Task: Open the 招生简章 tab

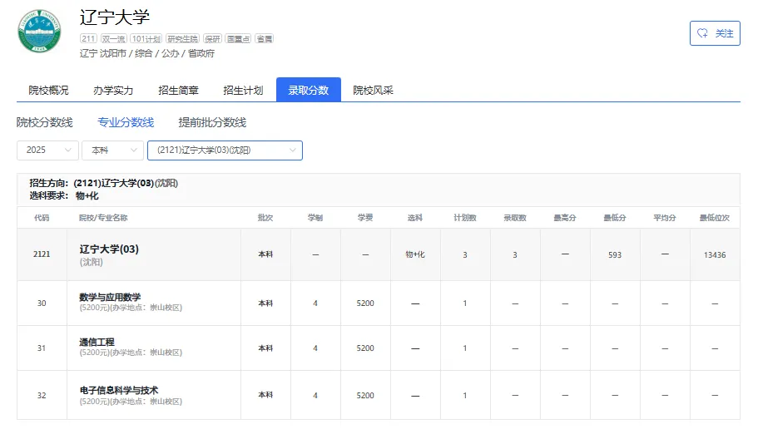Action: (178, 90)
